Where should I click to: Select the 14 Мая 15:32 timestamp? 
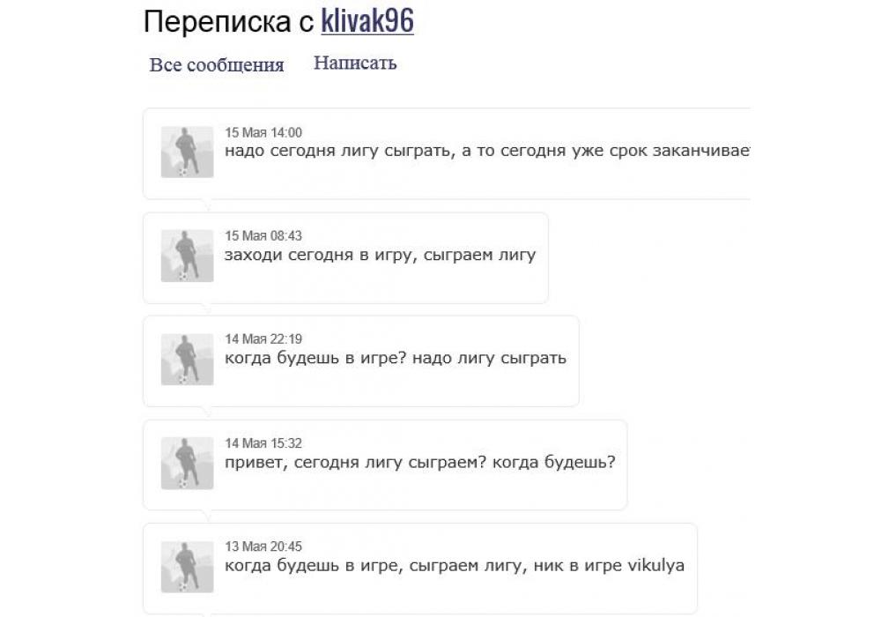click(263, 443)
